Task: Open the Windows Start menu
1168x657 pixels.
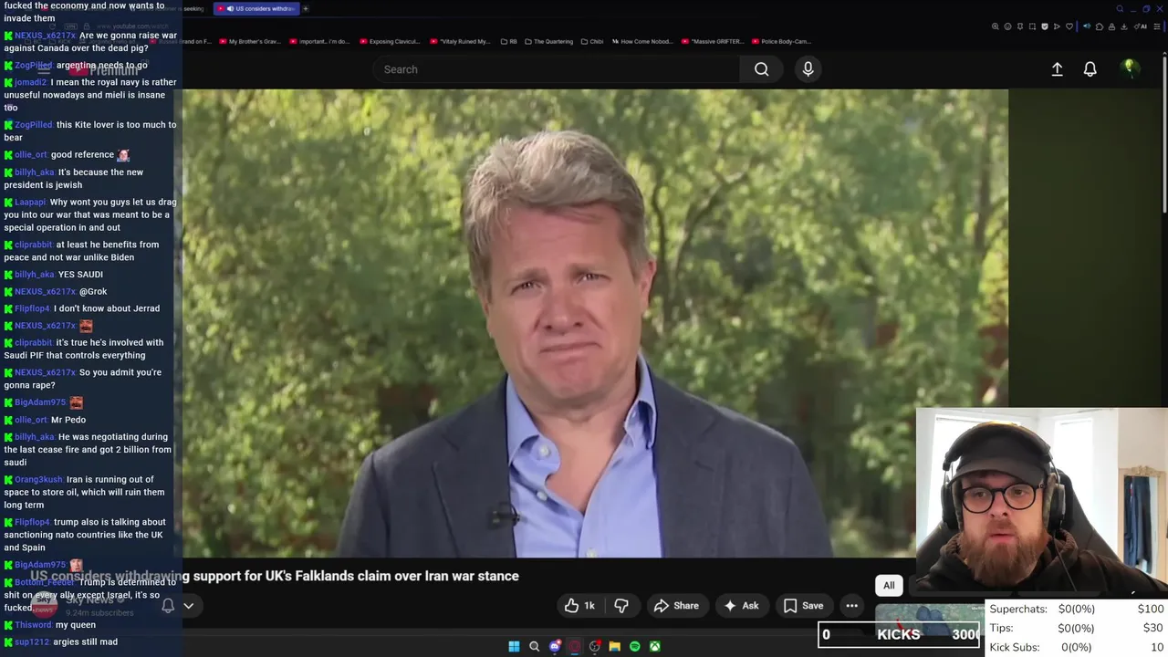Action: [x=514, y=646]
